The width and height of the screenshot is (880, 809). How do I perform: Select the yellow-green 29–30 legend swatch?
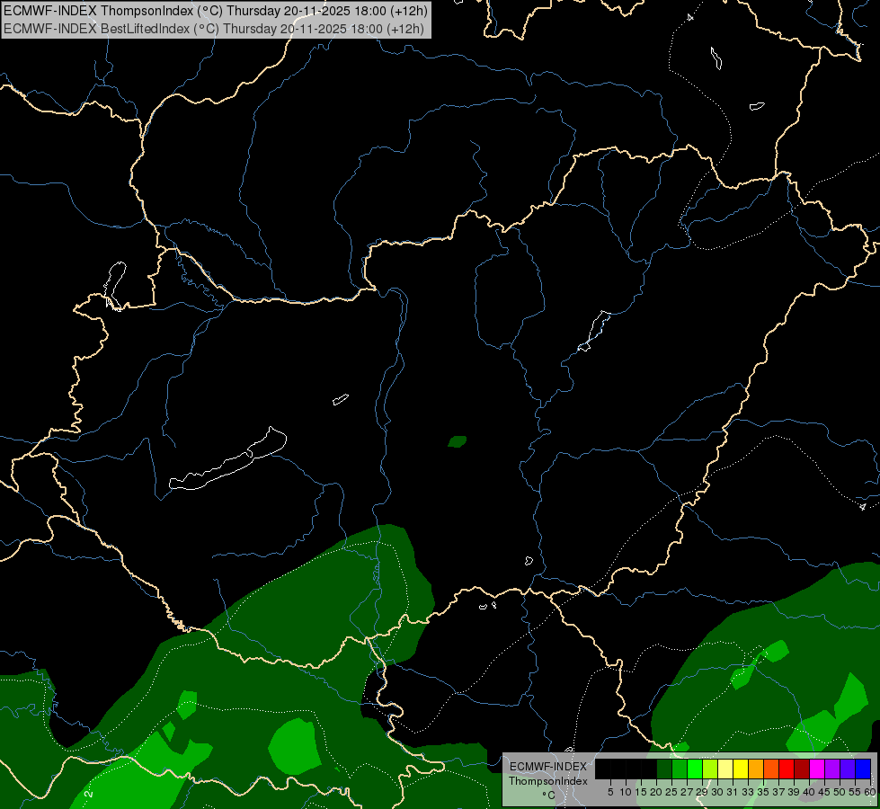click(710, 769)
